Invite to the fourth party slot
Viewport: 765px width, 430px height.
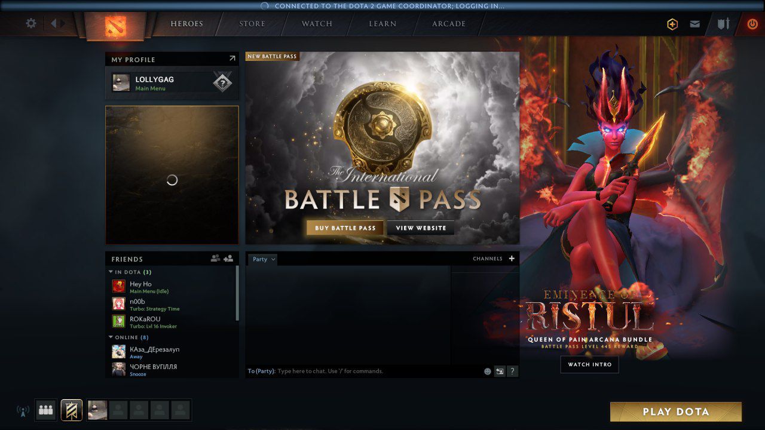[160, 410]
